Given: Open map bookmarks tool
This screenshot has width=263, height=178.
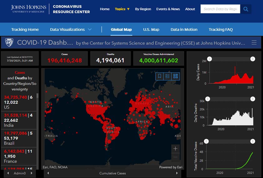Looking at the screenshot, I should click(159, 76).
